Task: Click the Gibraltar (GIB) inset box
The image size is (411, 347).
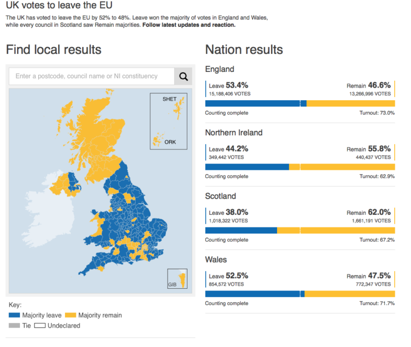Action: pos(177,278)
